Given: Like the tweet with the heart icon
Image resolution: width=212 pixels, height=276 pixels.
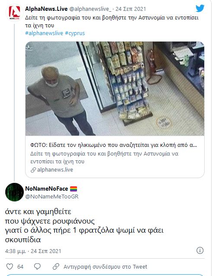Looking at the screenshot, I should point(10,266).
